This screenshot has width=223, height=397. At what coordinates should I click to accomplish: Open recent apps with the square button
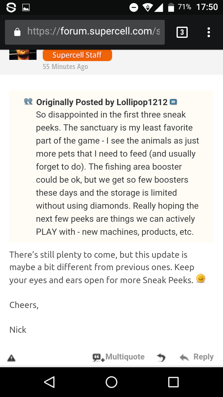(173, 382)
